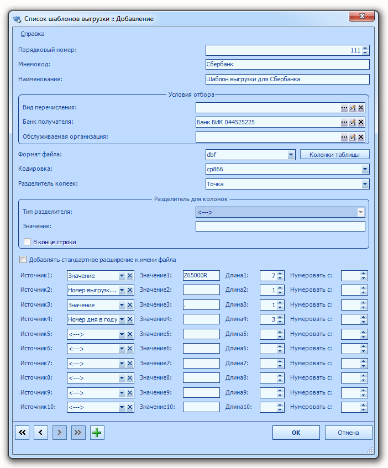This screenshot has height=468, width=388.
Task: Go to the next record
Action: click(59, 433)
